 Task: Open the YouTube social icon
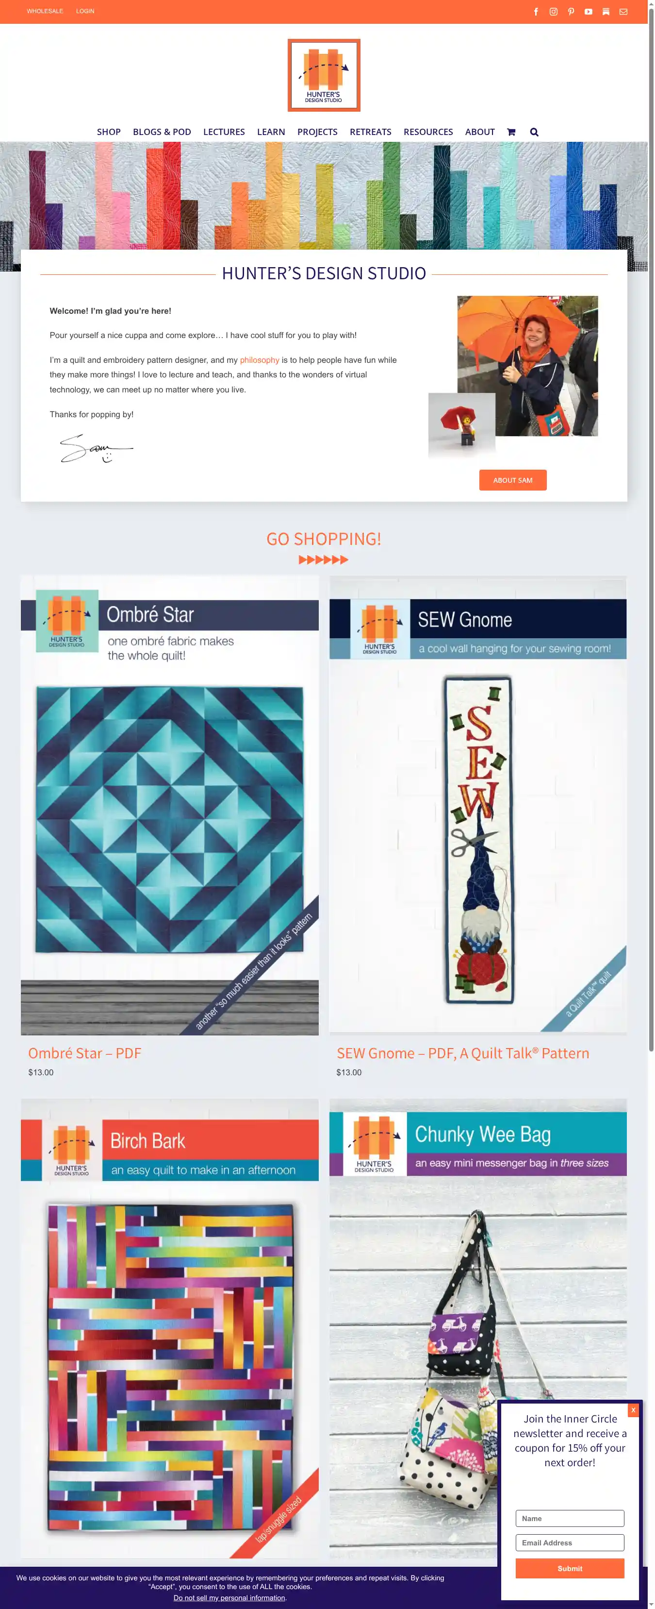pyautogui.click(x=588, y=12)
